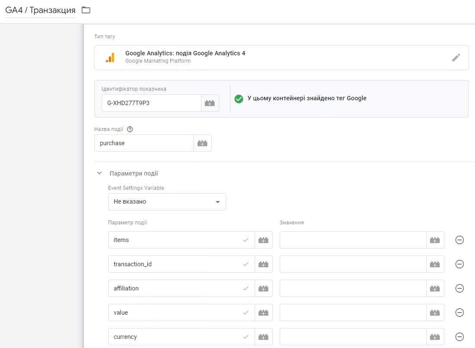Image resolution: width=475 pixels, height=348 pixels.
Task: Click the transaction_id value input field
Action: pyautogui.click(x=353, y=264)
